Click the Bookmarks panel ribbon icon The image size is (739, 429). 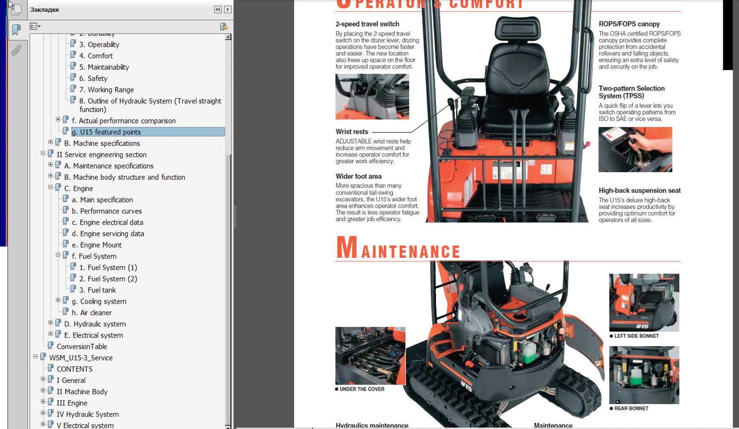[16, 30]
